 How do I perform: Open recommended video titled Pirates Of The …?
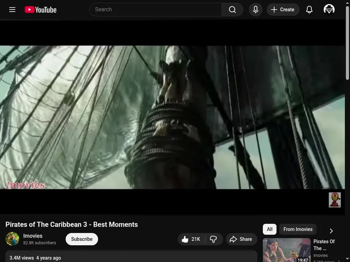(x=324, y=245)
